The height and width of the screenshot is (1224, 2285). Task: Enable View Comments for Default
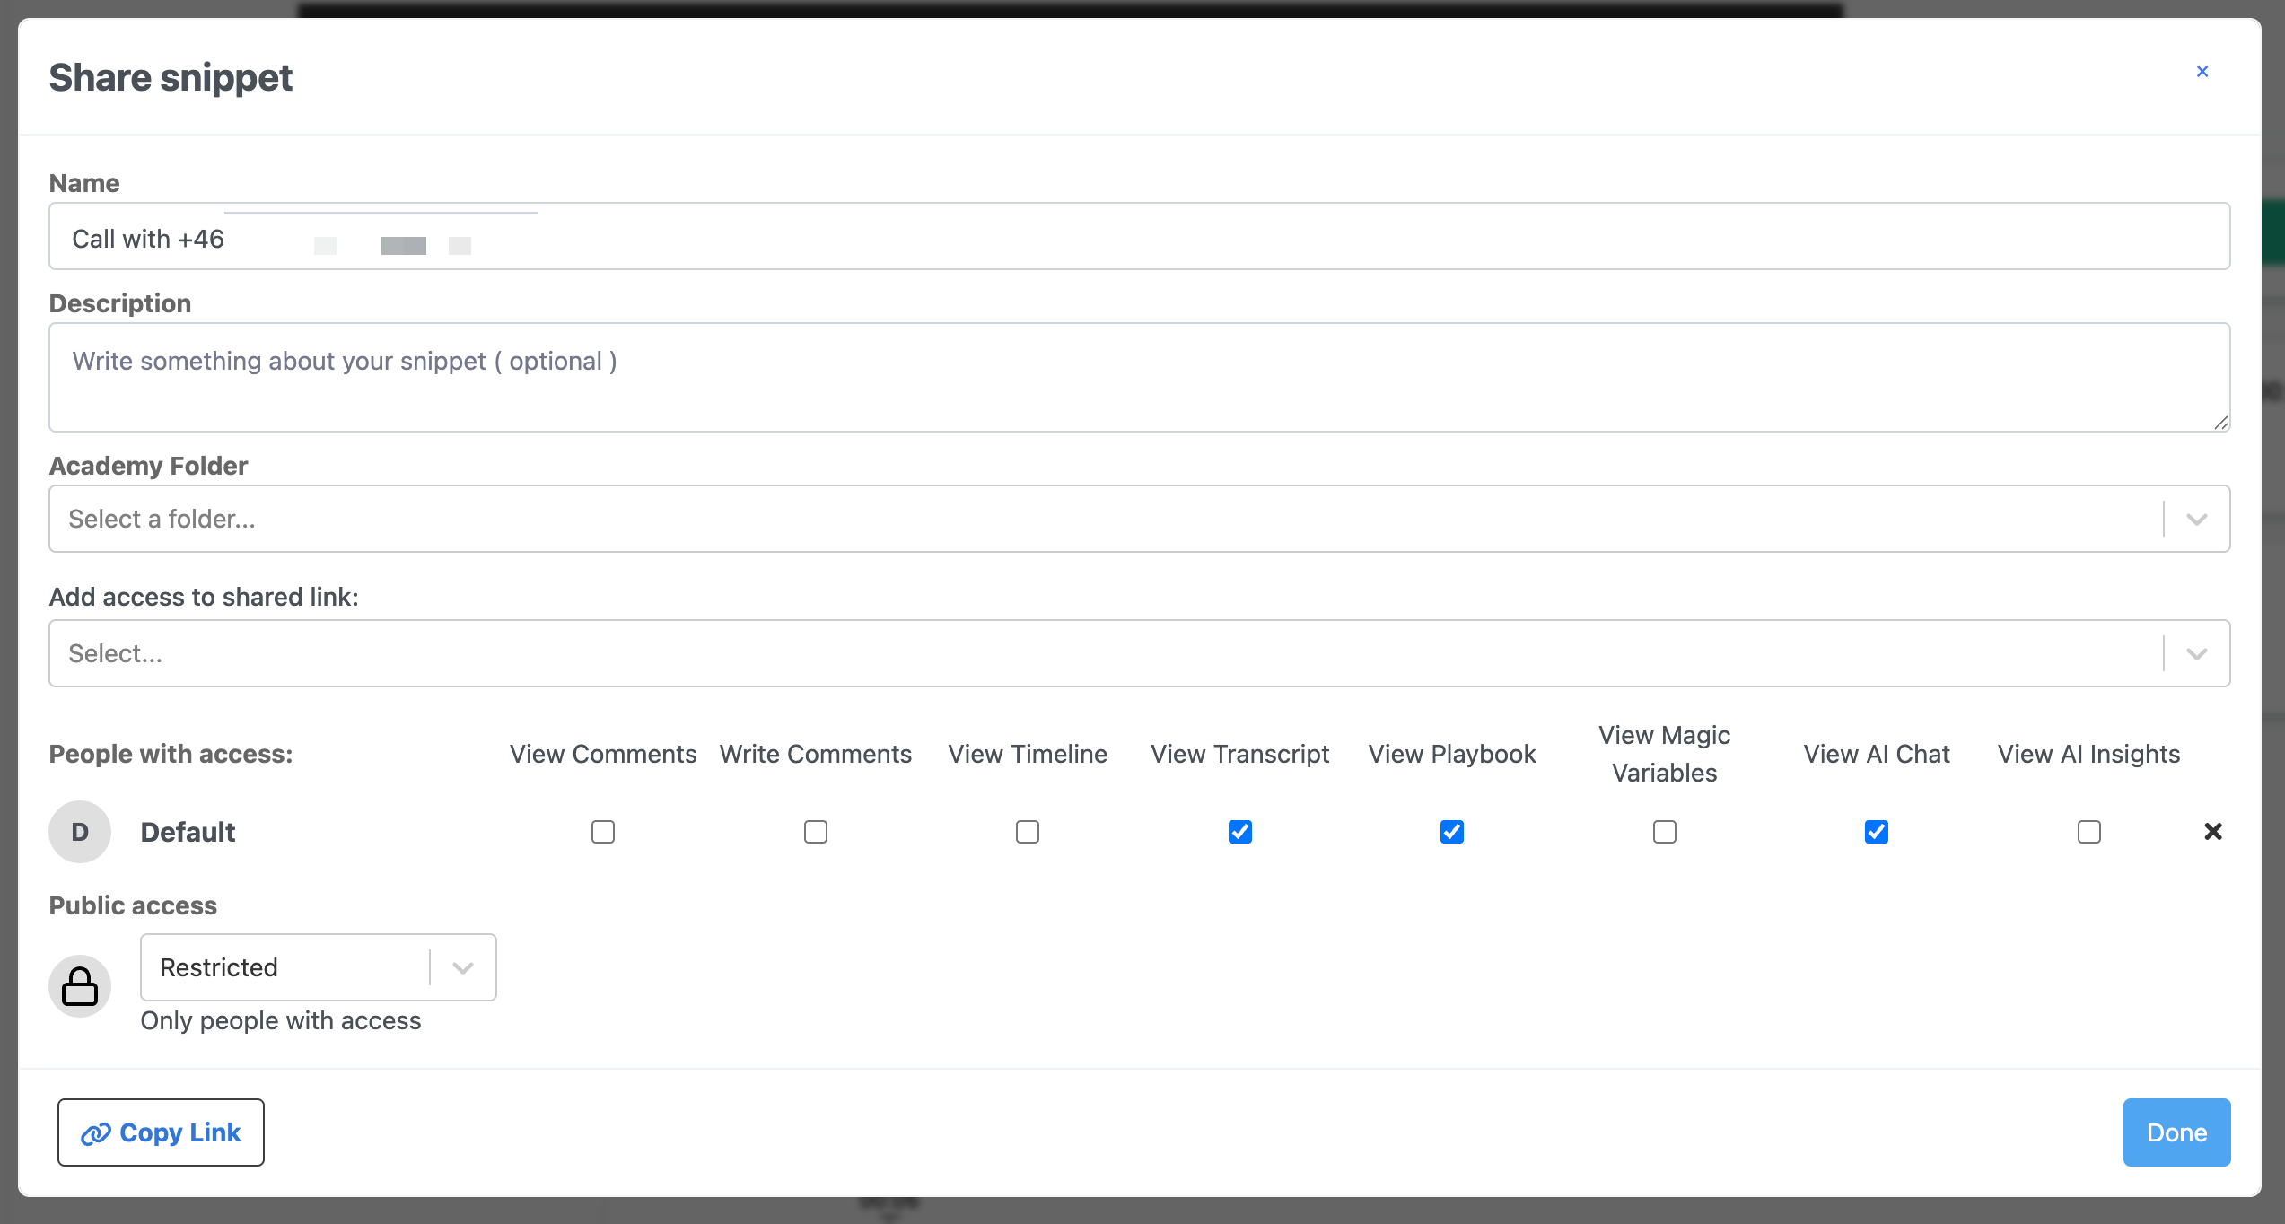pyautogui.click(x=603, y=832)
